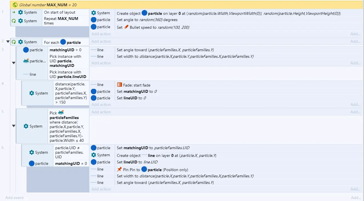Image resolution: width=364 pixels, height=201 pixels.
Task: Click Add... at right of event 5's action row
Action: coord(356,112)
